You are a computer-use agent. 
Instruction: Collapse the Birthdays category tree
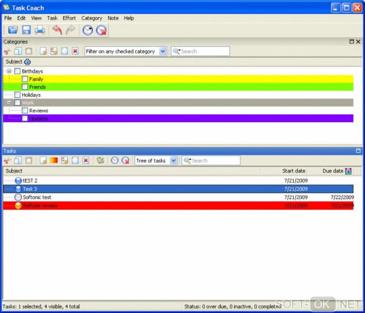[9, 71]
